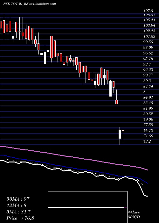Image resolution: width=159 pixels, height=223 pixels.
Task: Click the 73.2 price axis label
Action: tap(147, 141)
